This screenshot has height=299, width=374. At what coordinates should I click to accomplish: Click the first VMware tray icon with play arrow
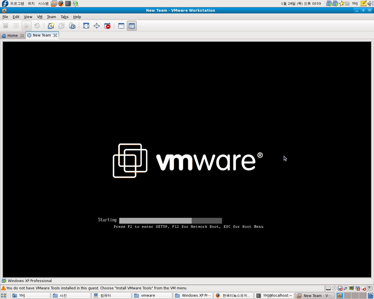(329, 4)
